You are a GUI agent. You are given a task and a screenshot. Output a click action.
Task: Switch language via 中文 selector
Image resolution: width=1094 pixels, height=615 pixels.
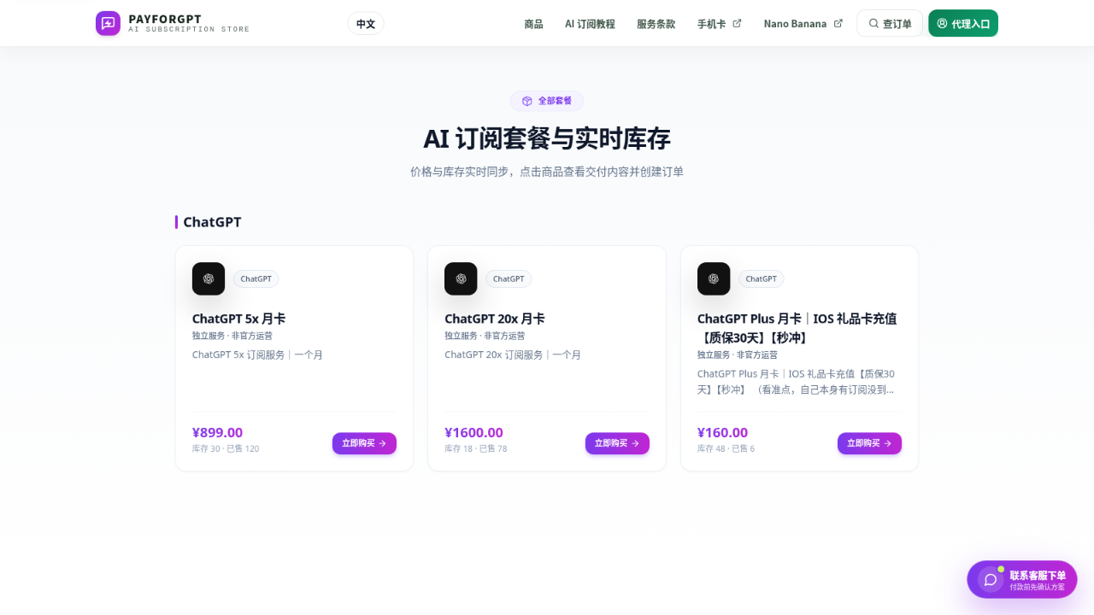366,24
